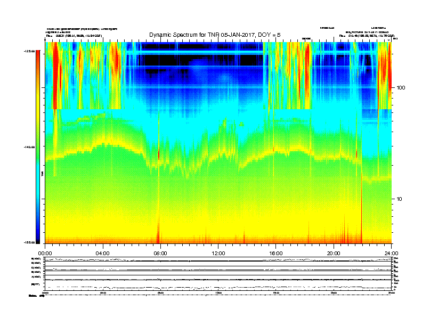Viewport: 422px width, 326px height.
Task: Click the '04:00' time axis label
Action: 103,254
